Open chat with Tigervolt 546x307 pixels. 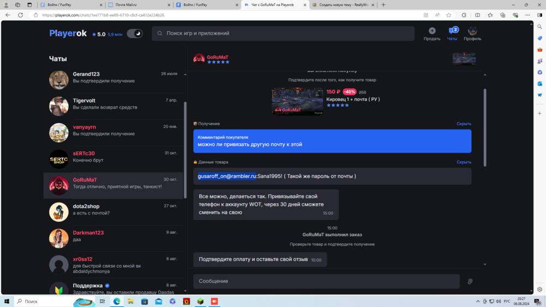pos(113,106)
